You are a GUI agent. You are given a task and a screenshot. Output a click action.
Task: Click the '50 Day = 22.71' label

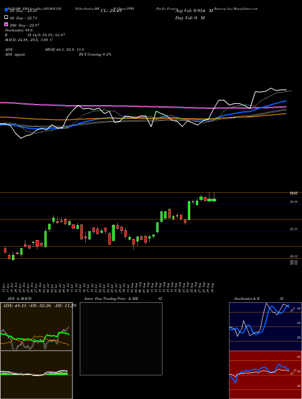tap(23, 18)
